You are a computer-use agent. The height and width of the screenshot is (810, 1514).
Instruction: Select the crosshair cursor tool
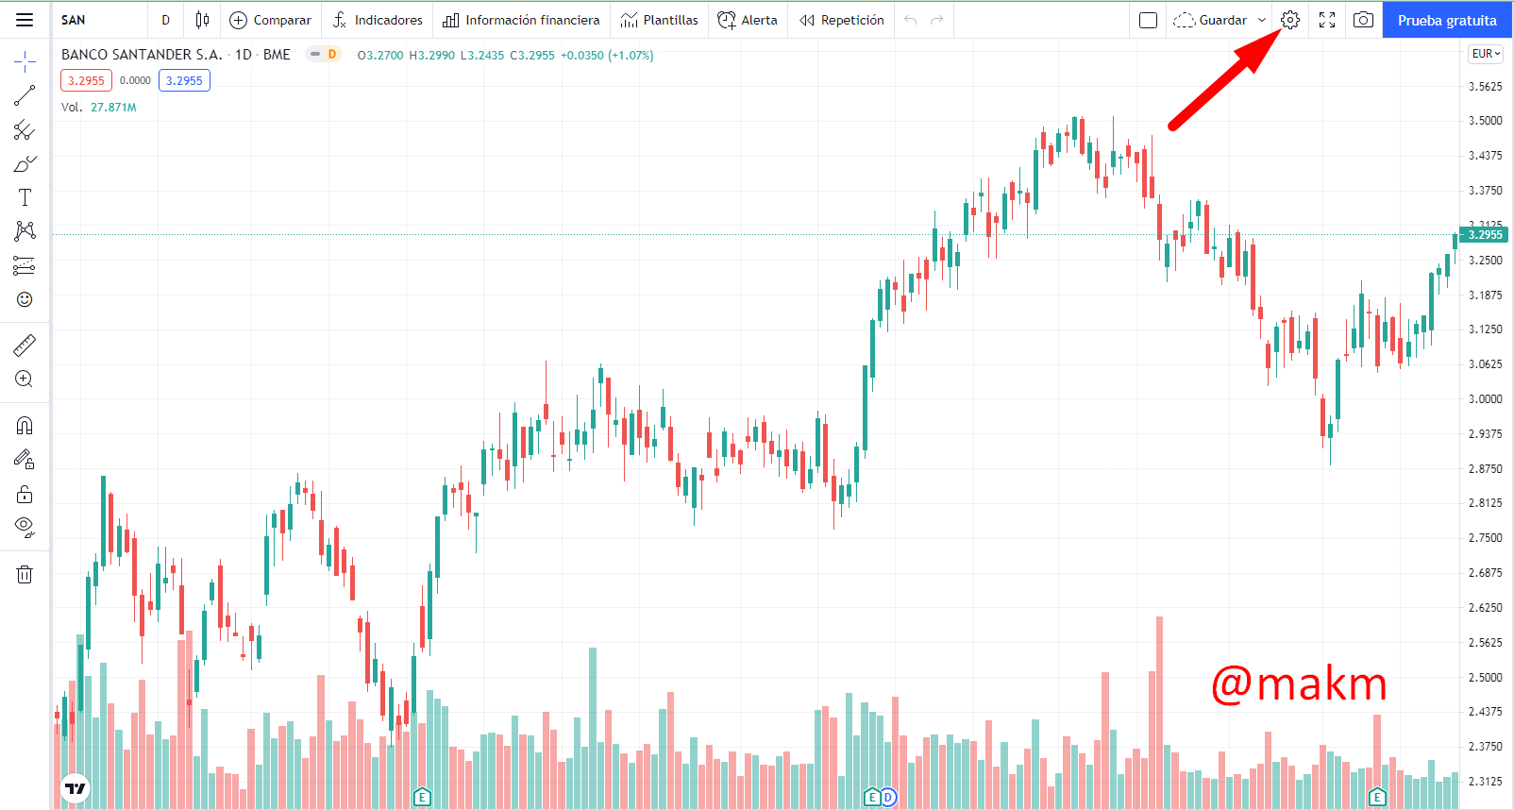pos(25,62)
